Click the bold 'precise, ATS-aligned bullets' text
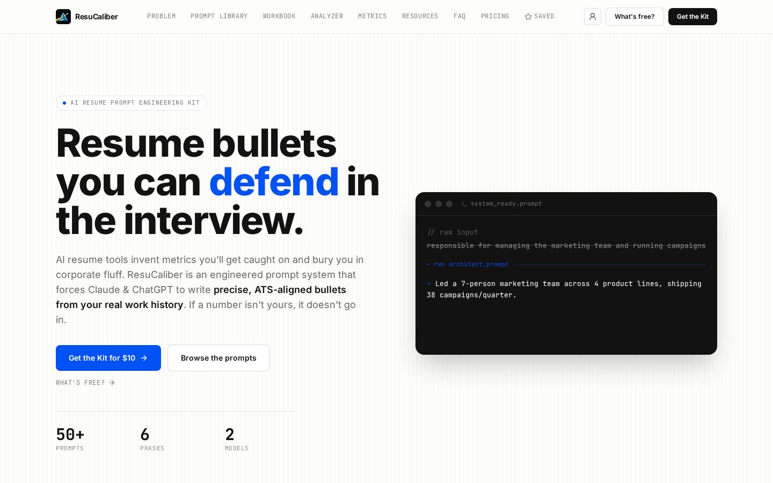This screenshot has height=483, width=773. (x=280, y=290)
